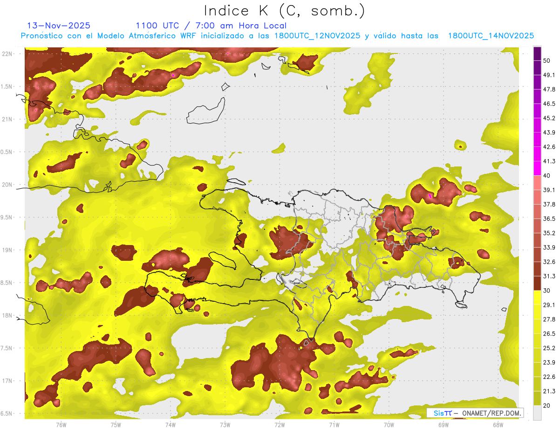Click the color scale value "23.9"
Screen dimensions: 559x431
coord(549,363)
